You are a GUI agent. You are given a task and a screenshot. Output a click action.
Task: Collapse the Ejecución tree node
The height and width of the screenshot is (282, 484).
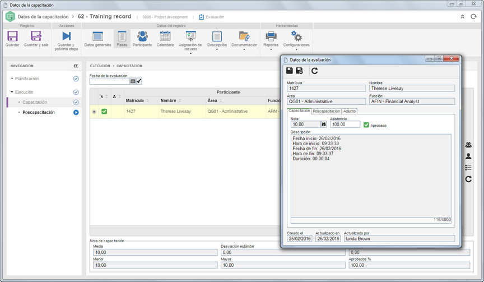12,92
